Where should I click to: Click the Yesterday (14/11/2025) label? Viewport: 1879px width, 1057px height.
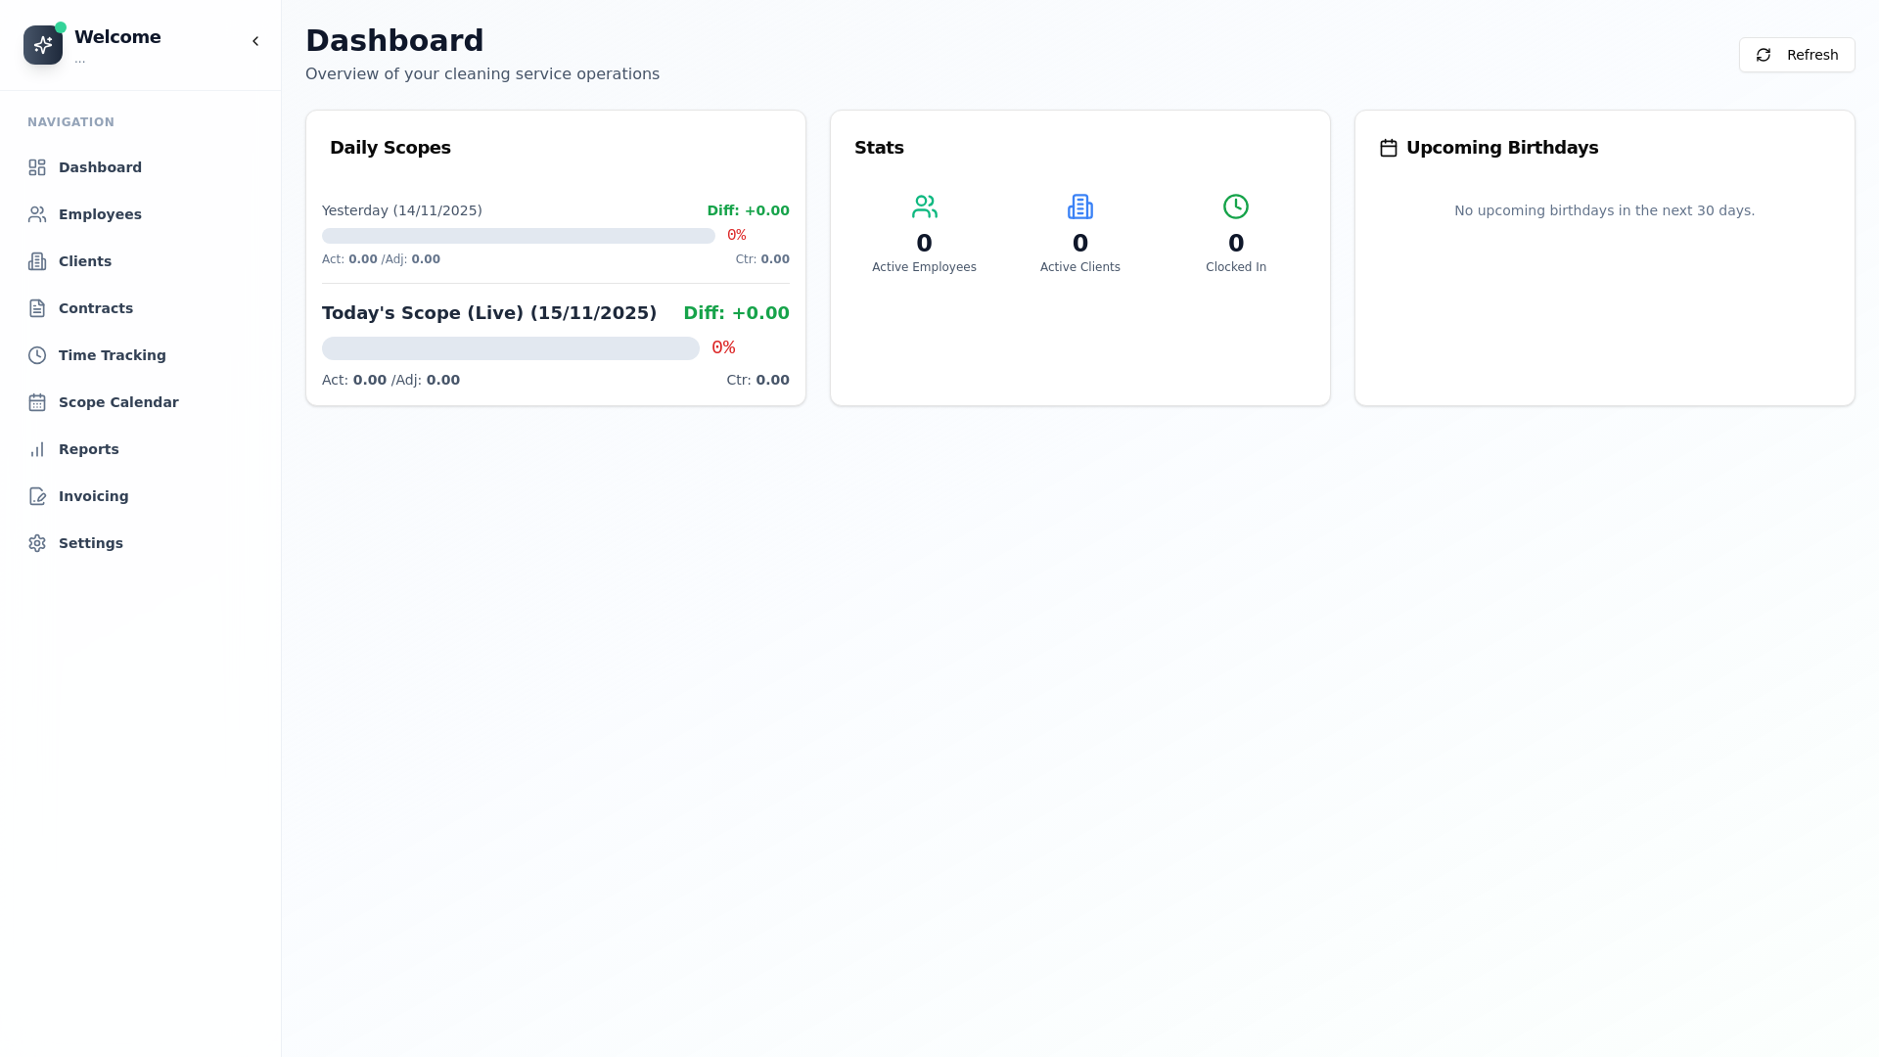coord(402,210)
